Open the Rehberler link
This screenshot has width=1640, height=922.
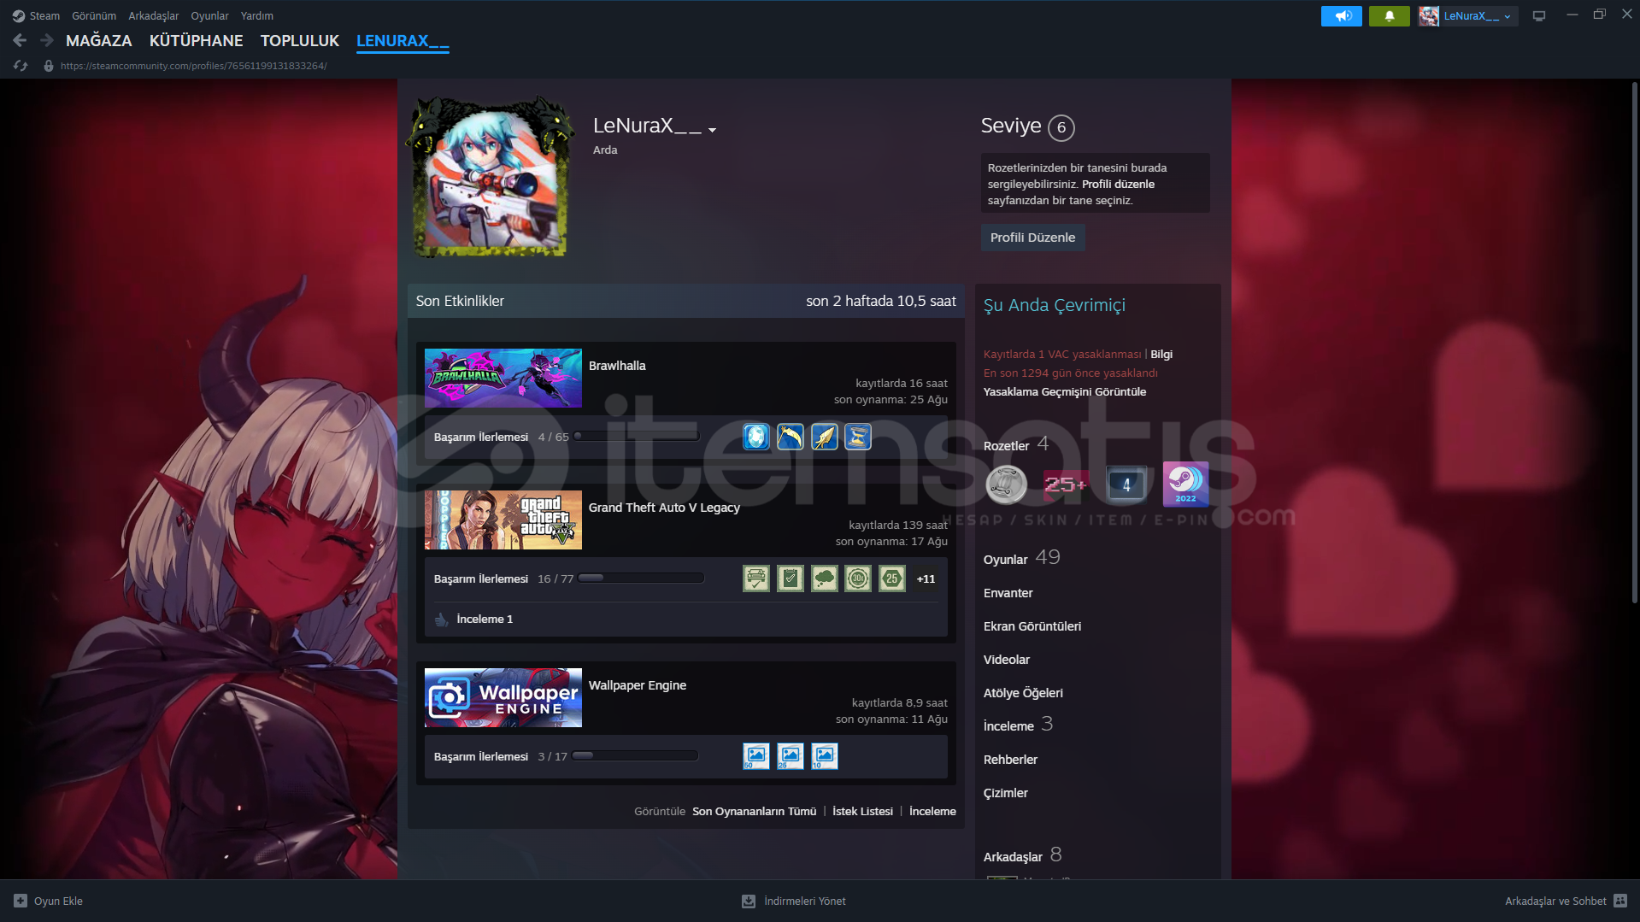tap(1010, 760)
